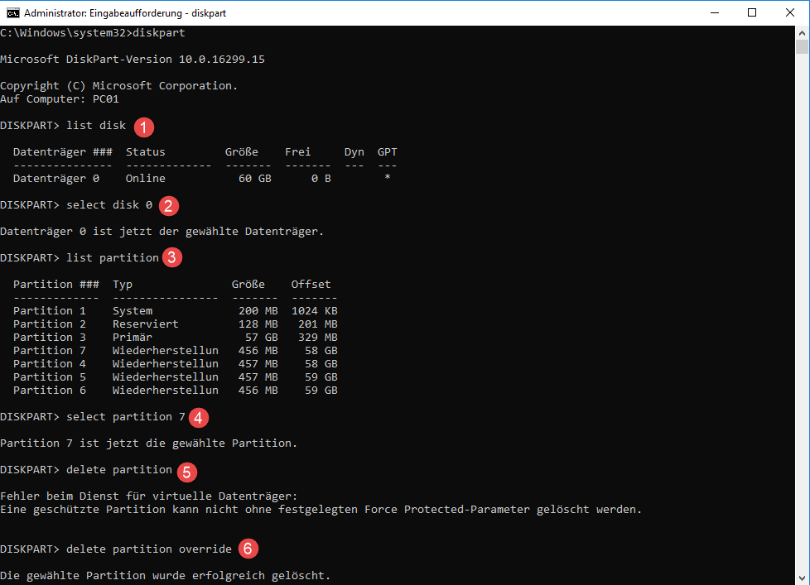Click the Partition 3 Primär row

click(x=175, y=337)
